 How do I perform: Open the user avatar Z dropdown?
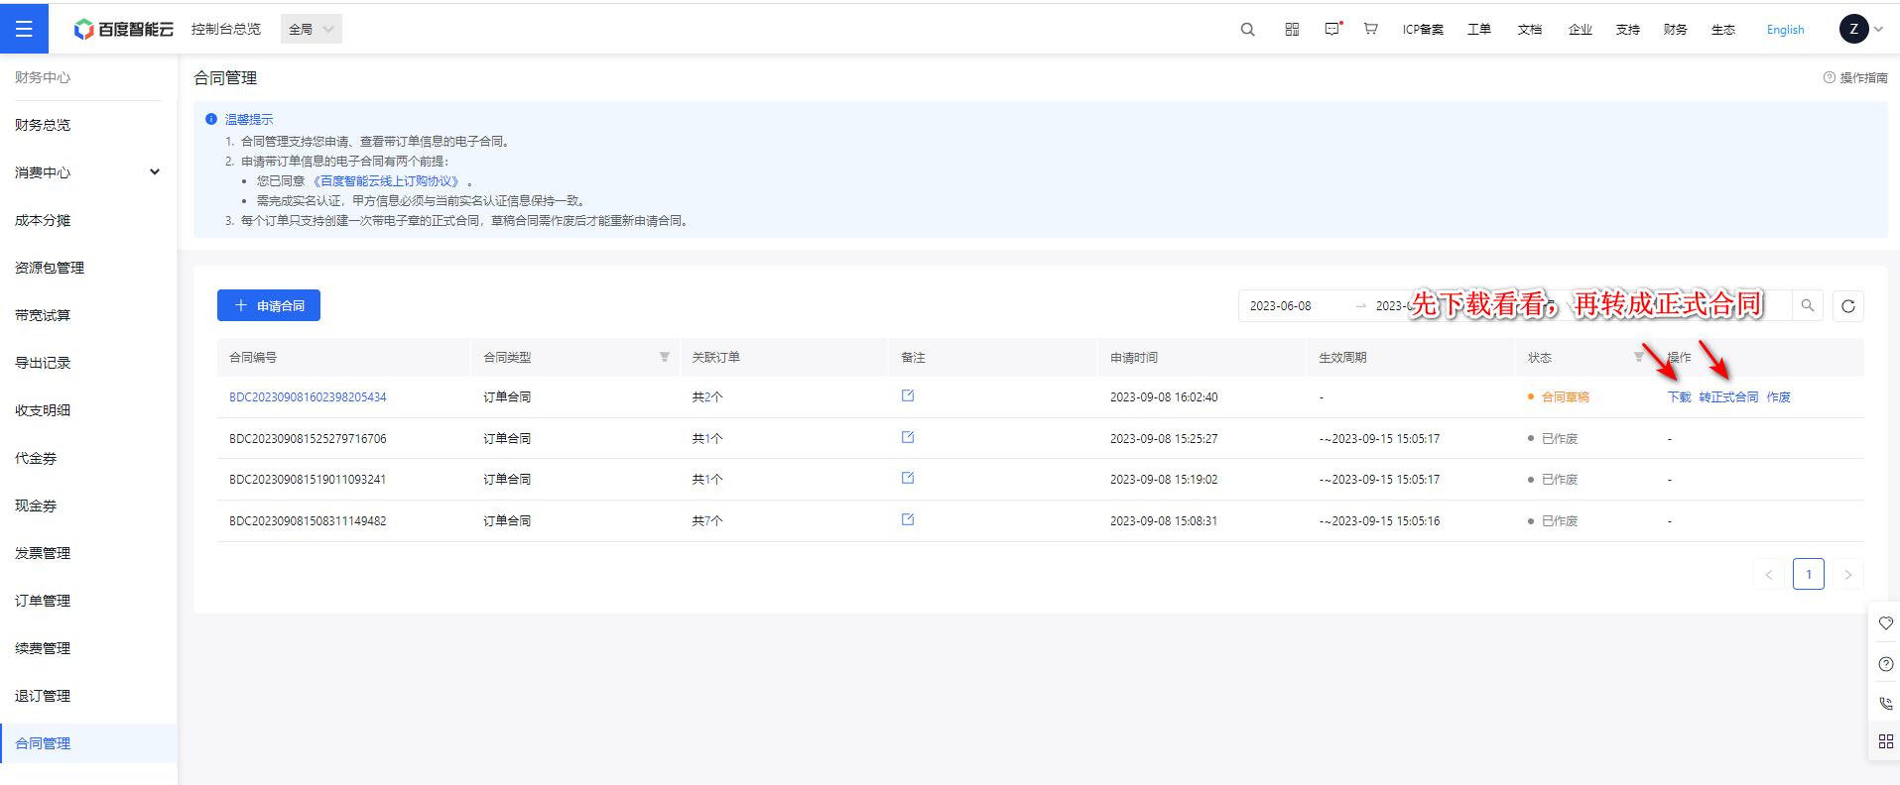1860,30
